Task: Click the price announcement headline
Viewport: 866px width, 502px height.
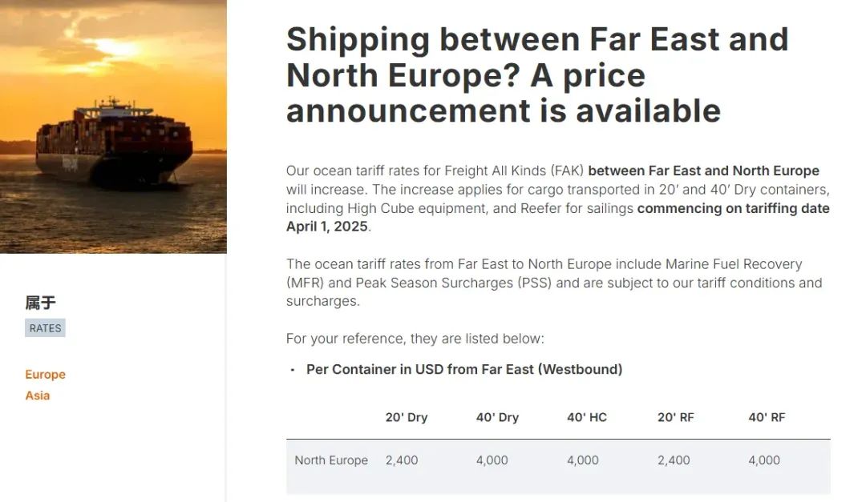Action: [536, 75]
